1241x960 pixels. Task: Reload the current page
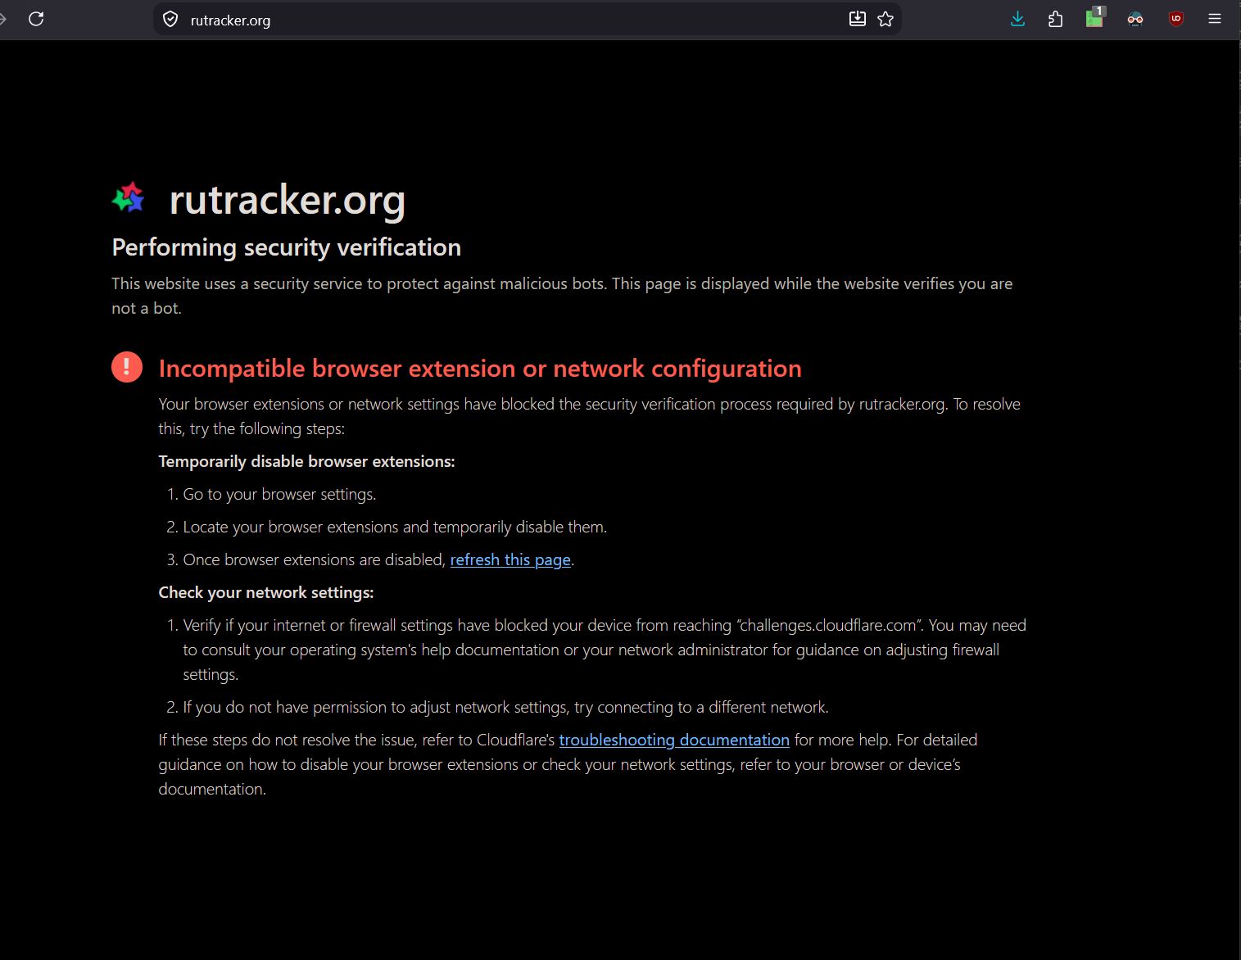(x=36, y=19)
